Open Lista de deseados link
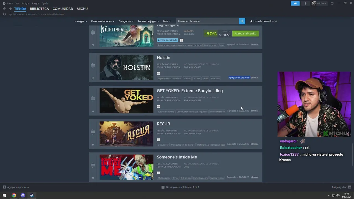The image size is (354, 199). pos(263,21)
